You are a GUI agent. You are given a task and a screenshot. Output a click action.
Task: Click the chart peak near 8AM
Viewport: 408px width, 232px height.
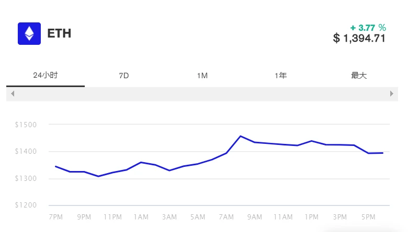coord(240,136)
